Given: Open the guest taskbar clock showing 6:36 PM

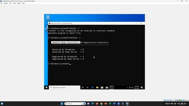Looking at the screenshot, I should coord(136,87).
